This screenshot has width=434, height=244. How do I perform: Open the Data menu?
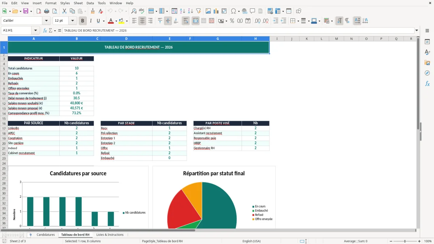[90, 3]
